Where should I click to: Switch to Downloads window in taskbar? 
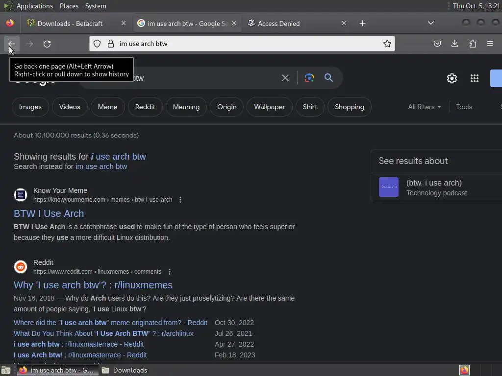click(125, 370)
